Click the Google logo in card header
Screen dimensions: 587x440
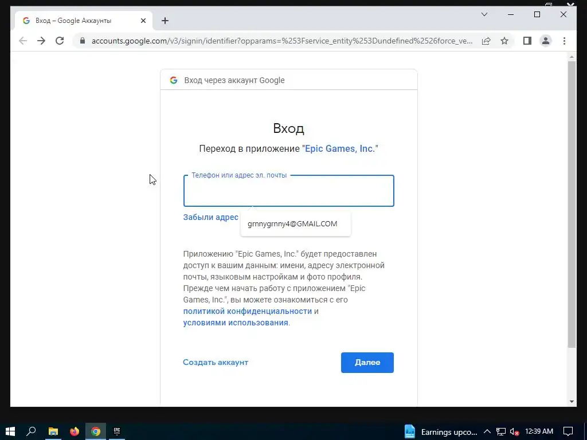173,80
